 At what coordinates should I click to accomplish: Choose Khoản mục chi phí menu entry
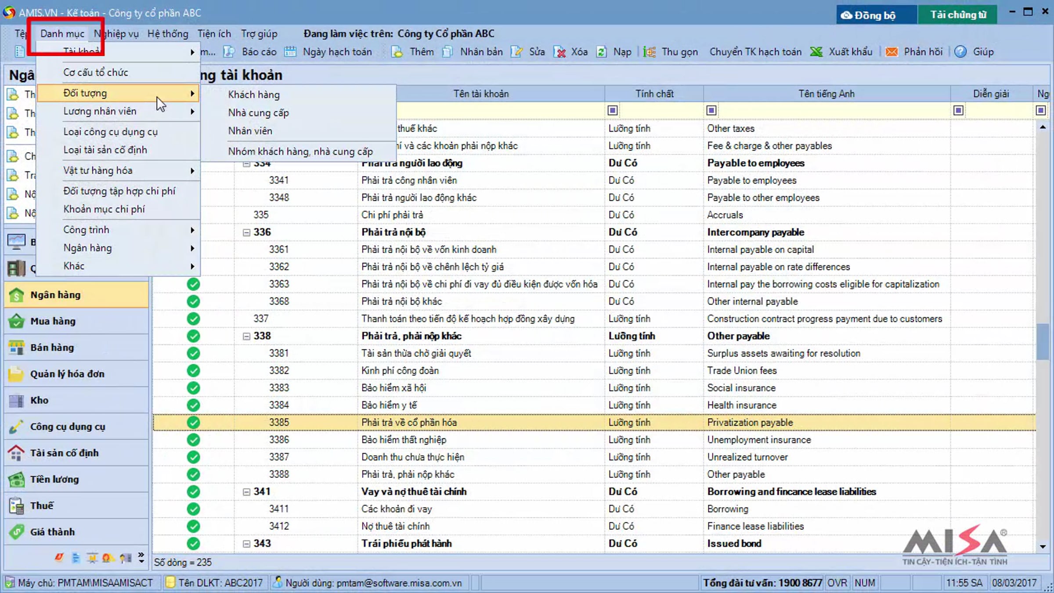click(x=119, y=209)
